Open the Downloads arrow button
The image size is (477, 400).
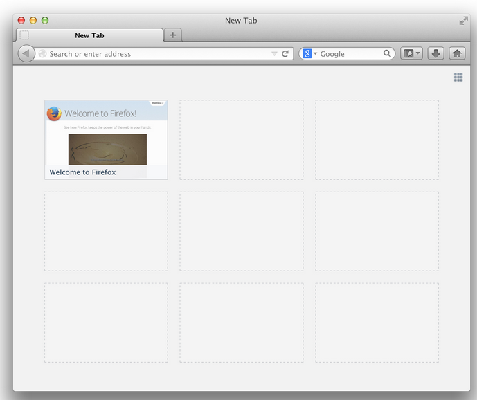(x=435, y=53)
